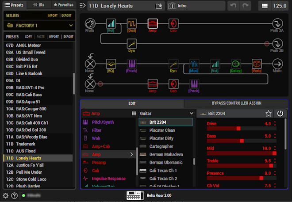This screenshot has width=292, height=202.
Task: Click the green Delay block
Action: pos(235,64)
